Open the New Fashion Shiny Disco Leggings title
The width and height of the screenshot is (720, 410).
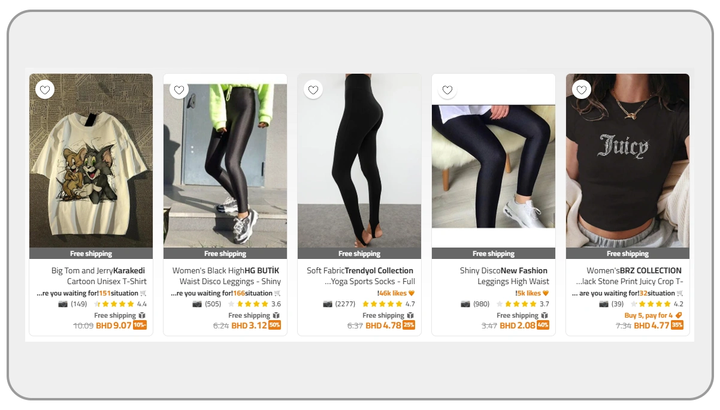504,276
